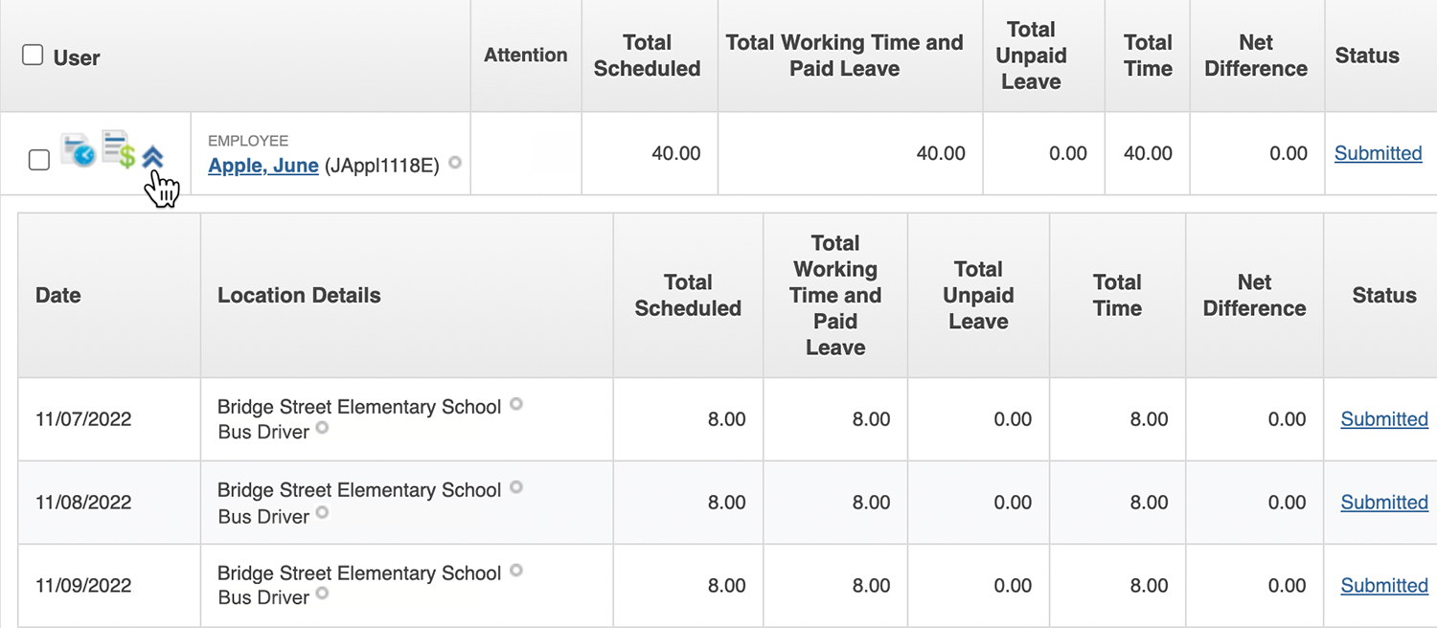Open the Apple, June employee link
The width and height of the screenshot is (1437, 628).
pos(263,166)
